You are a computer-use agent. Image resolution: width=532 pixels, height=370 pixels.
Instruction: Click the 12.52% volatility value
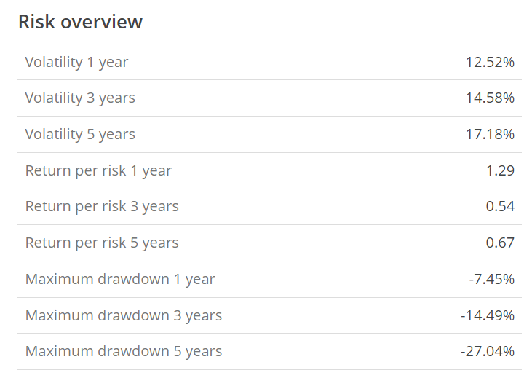(x=490, y=62)
